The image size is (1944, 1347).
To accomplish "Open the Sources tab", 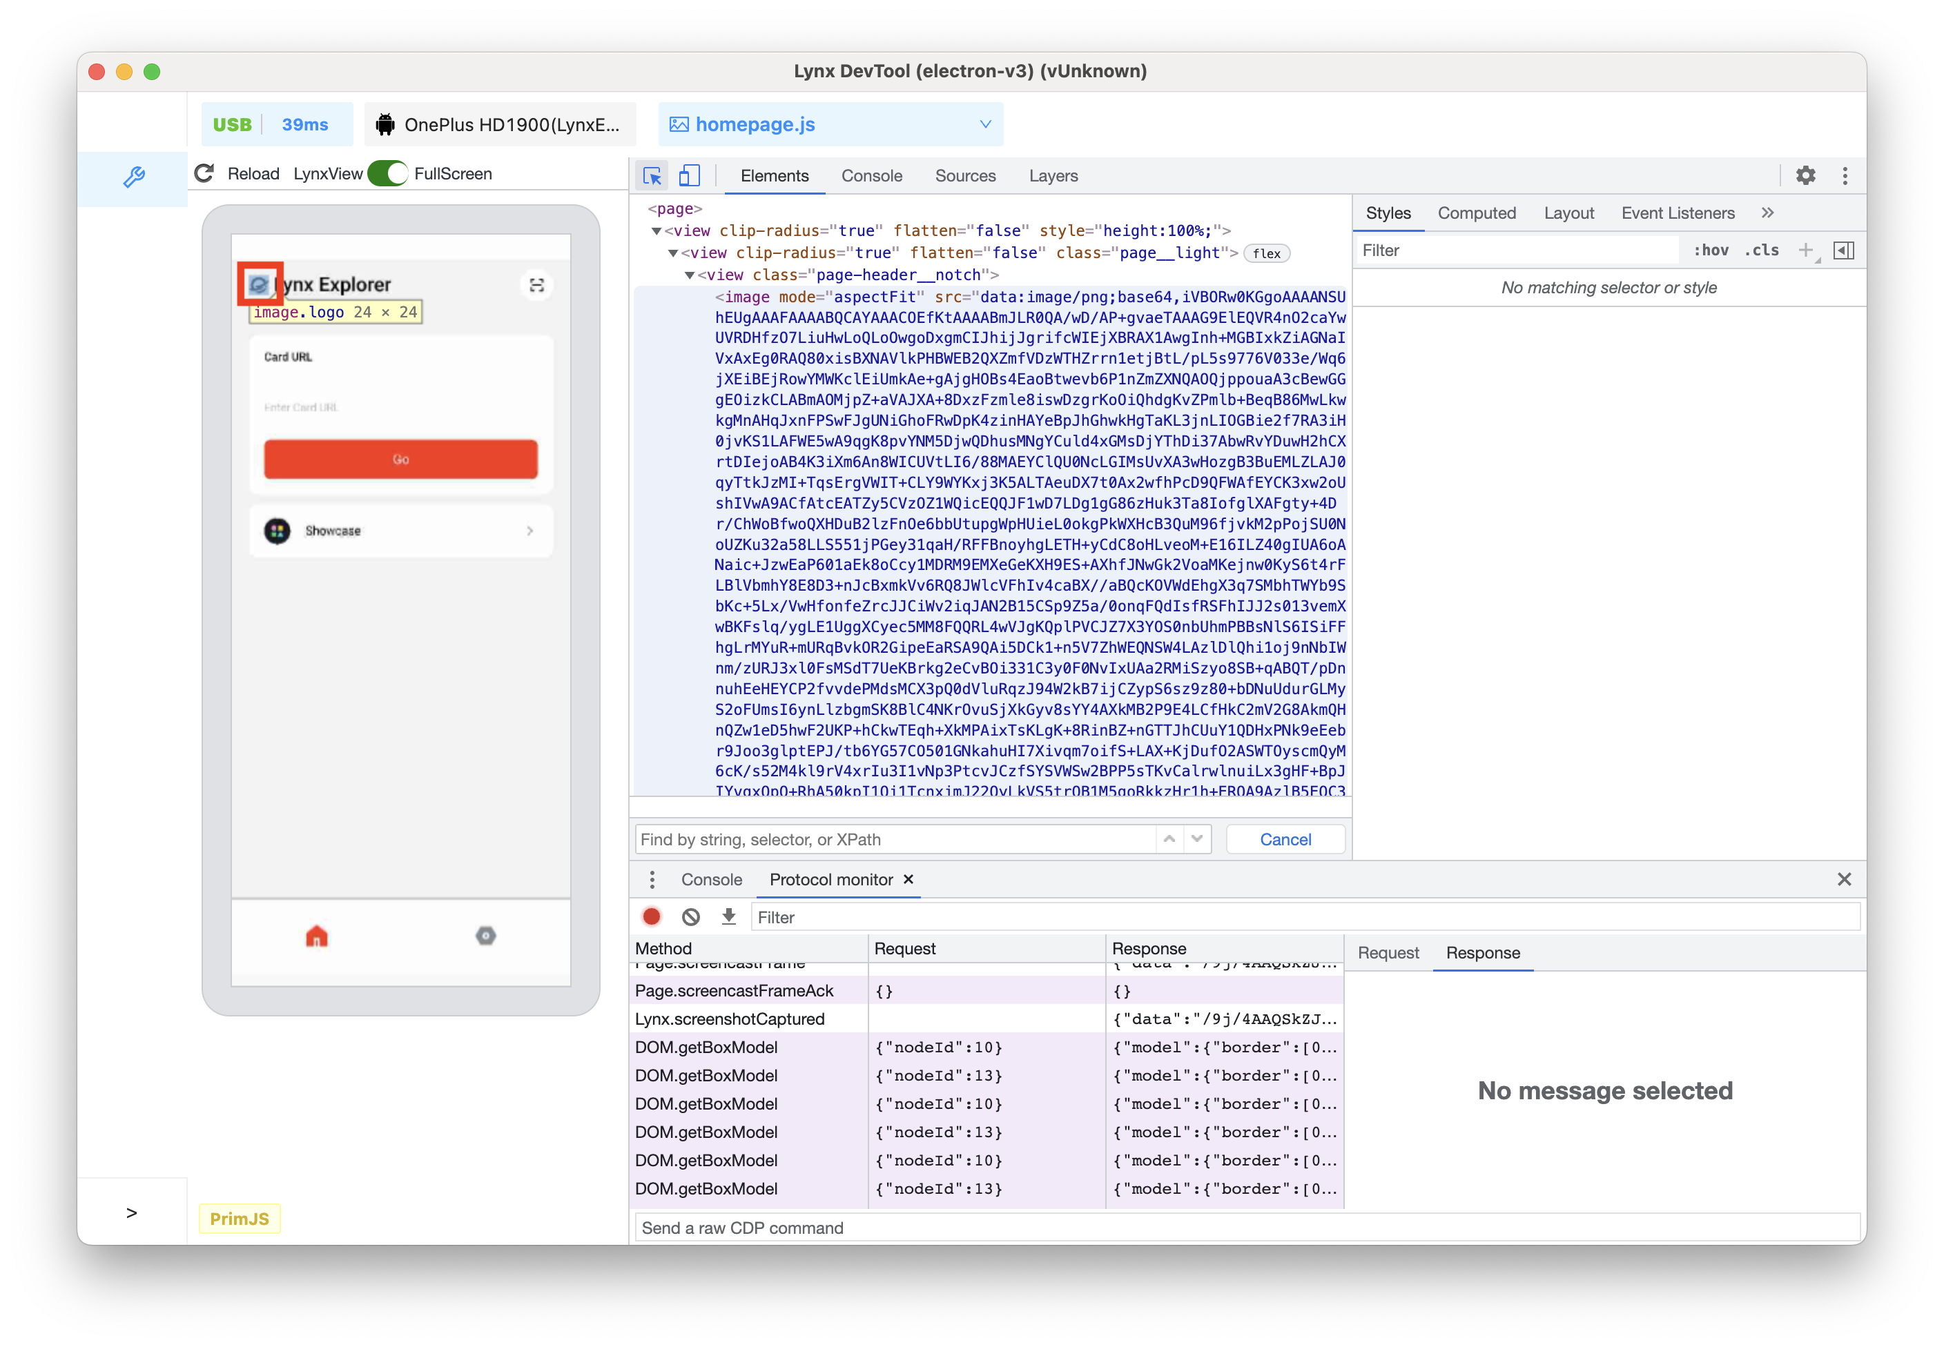I will pos(965,175).
